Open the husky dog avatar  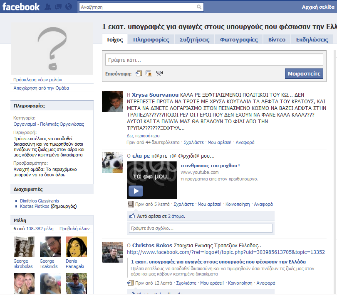pos(112,163)
